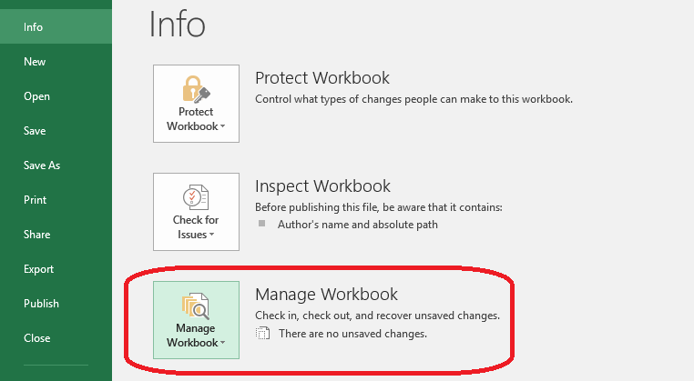The height and width of the screenshot is (381, 694).
Task: Click the Check for Issues document icon
Action: tap(196, 196)
